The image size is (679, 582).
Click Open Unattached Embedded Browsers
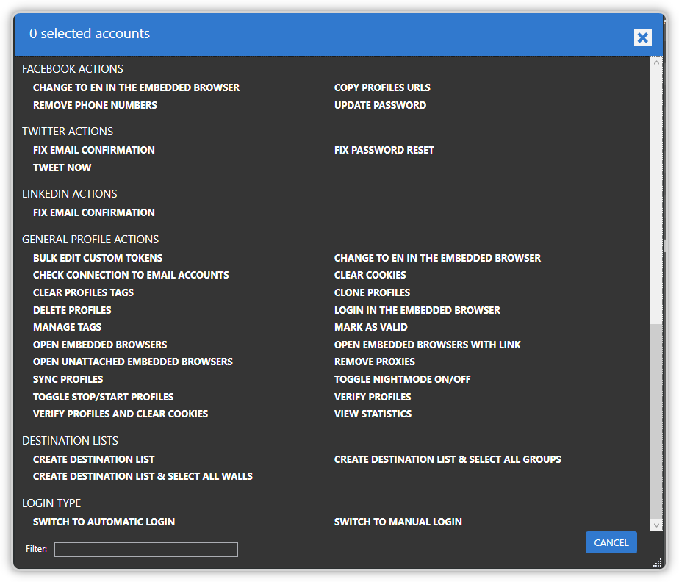pyautogui.click(x=132, y=362)
